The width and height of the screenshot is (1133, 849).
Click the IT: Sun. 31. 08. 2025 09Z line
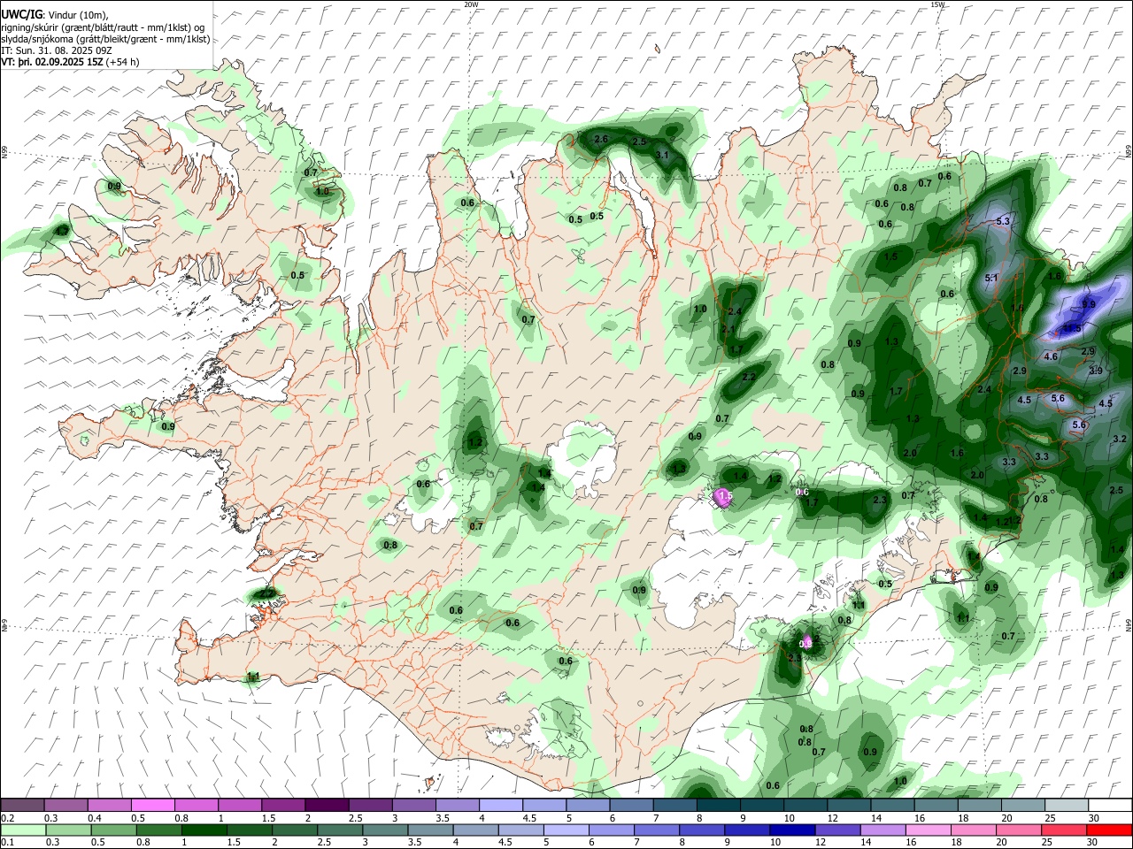coord(57,50)
